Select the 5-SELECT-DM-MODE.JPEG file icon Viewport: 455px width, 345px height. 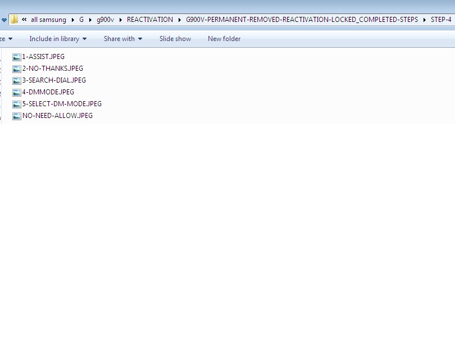(x=17, y=104)
